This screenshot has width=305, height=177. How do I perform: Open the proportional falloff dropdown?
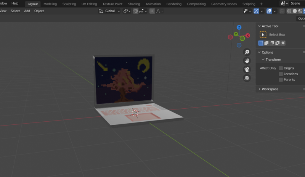159,11
